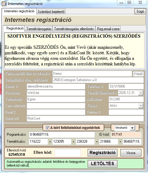Switch to Számlázó bejelentő tab
The height and width of the screenshot is (173, 148).
coord(51,11)
